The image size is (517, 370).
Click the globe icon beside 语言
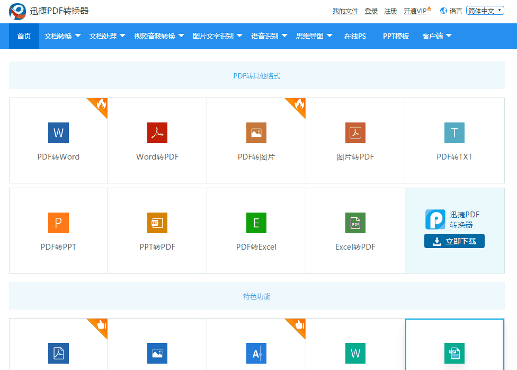tap(444, 11)
